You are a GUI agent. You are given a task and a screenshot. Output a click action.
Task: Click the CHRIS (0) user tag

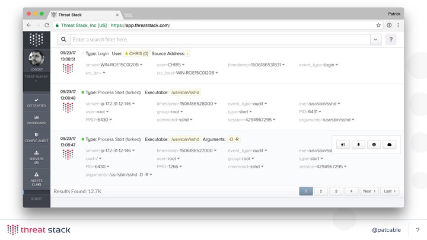(136, 53)
